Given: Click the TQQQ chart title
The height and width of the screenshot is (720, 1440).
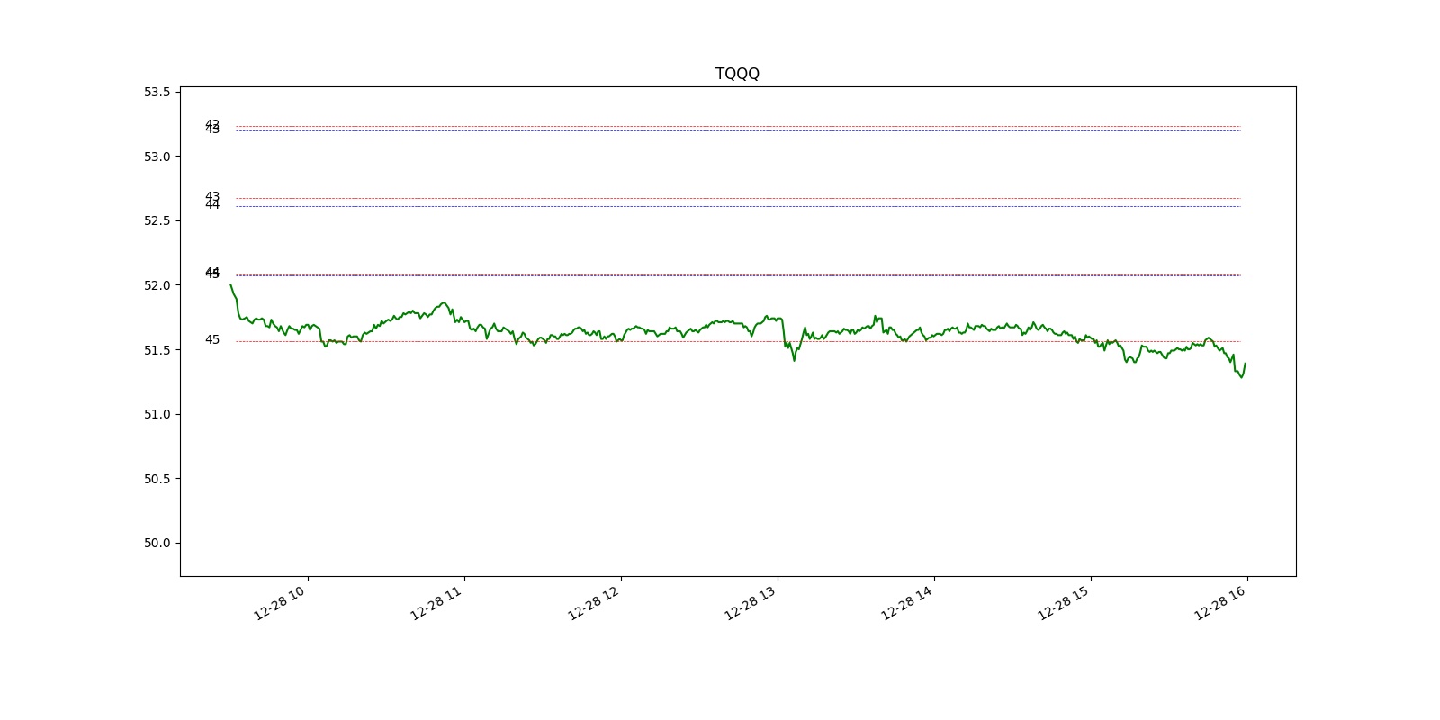Looking at the screenshot, I should click(x=737, y=74).
